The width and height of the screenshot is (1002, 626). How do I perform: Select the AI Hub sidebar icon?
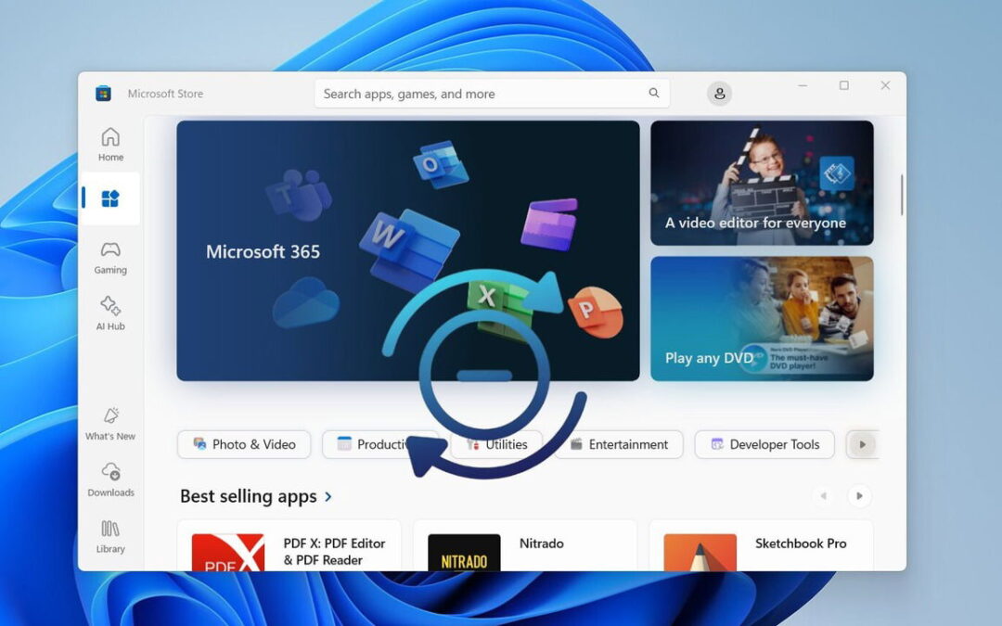click(109, 313)
